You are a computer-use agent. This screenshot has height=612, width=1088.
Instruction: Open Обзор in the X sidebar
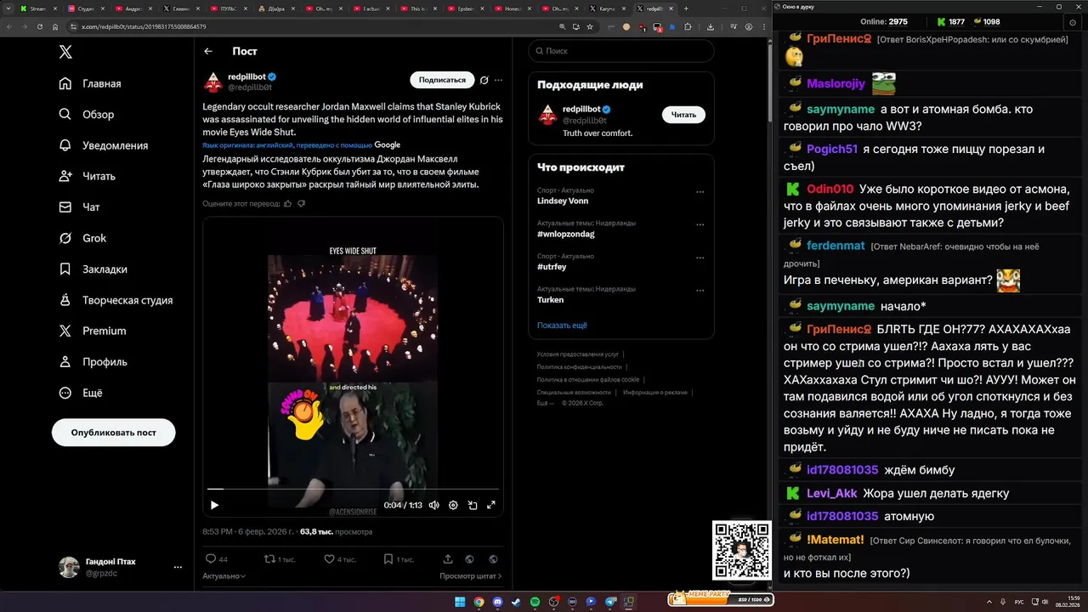87,114
